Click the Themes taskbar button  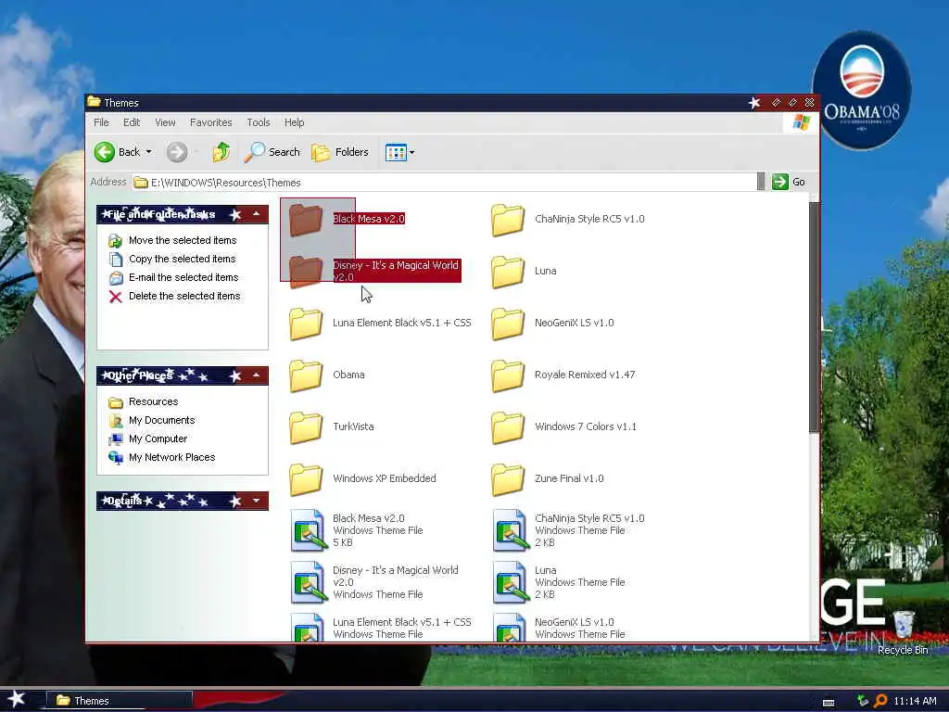(120, 701)
